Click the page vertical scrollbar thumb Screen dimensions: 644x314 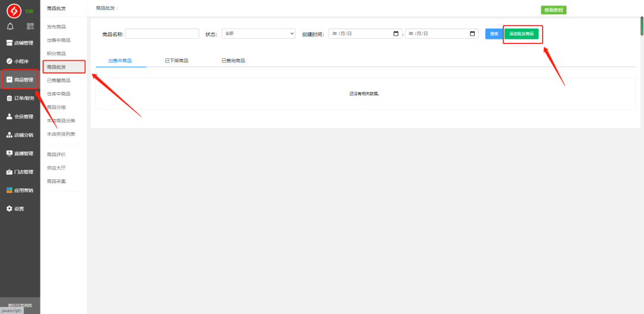642,26
